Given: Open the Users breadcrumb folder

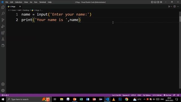Looking at the screenshot, I should click(x=14, y=10).
